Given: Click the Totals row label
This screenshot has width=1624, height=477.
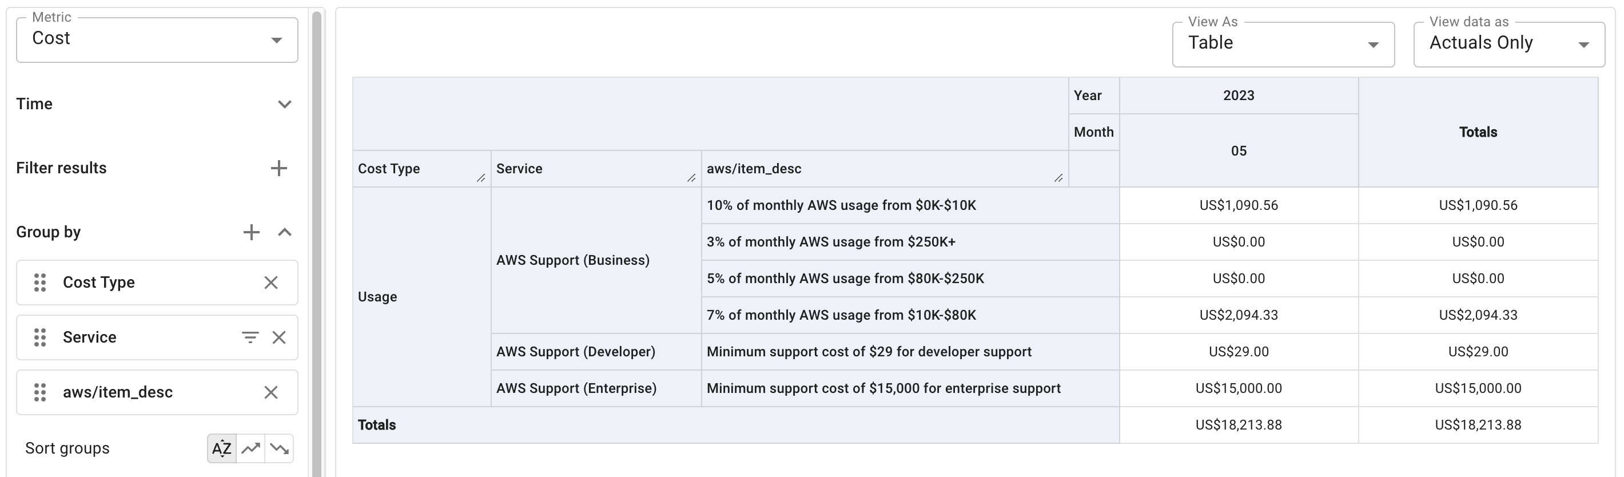Looking at the screenshot, I should pos(736,424).
